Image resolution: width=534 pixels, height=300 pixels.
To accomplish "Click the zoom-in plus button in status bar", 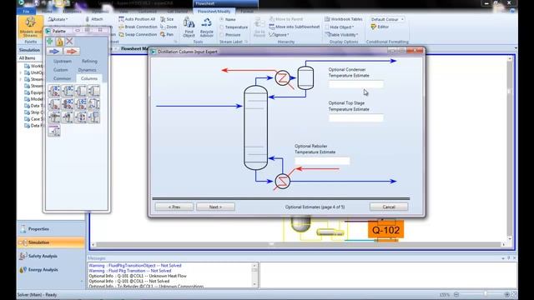I will click(x=506, y=294).
